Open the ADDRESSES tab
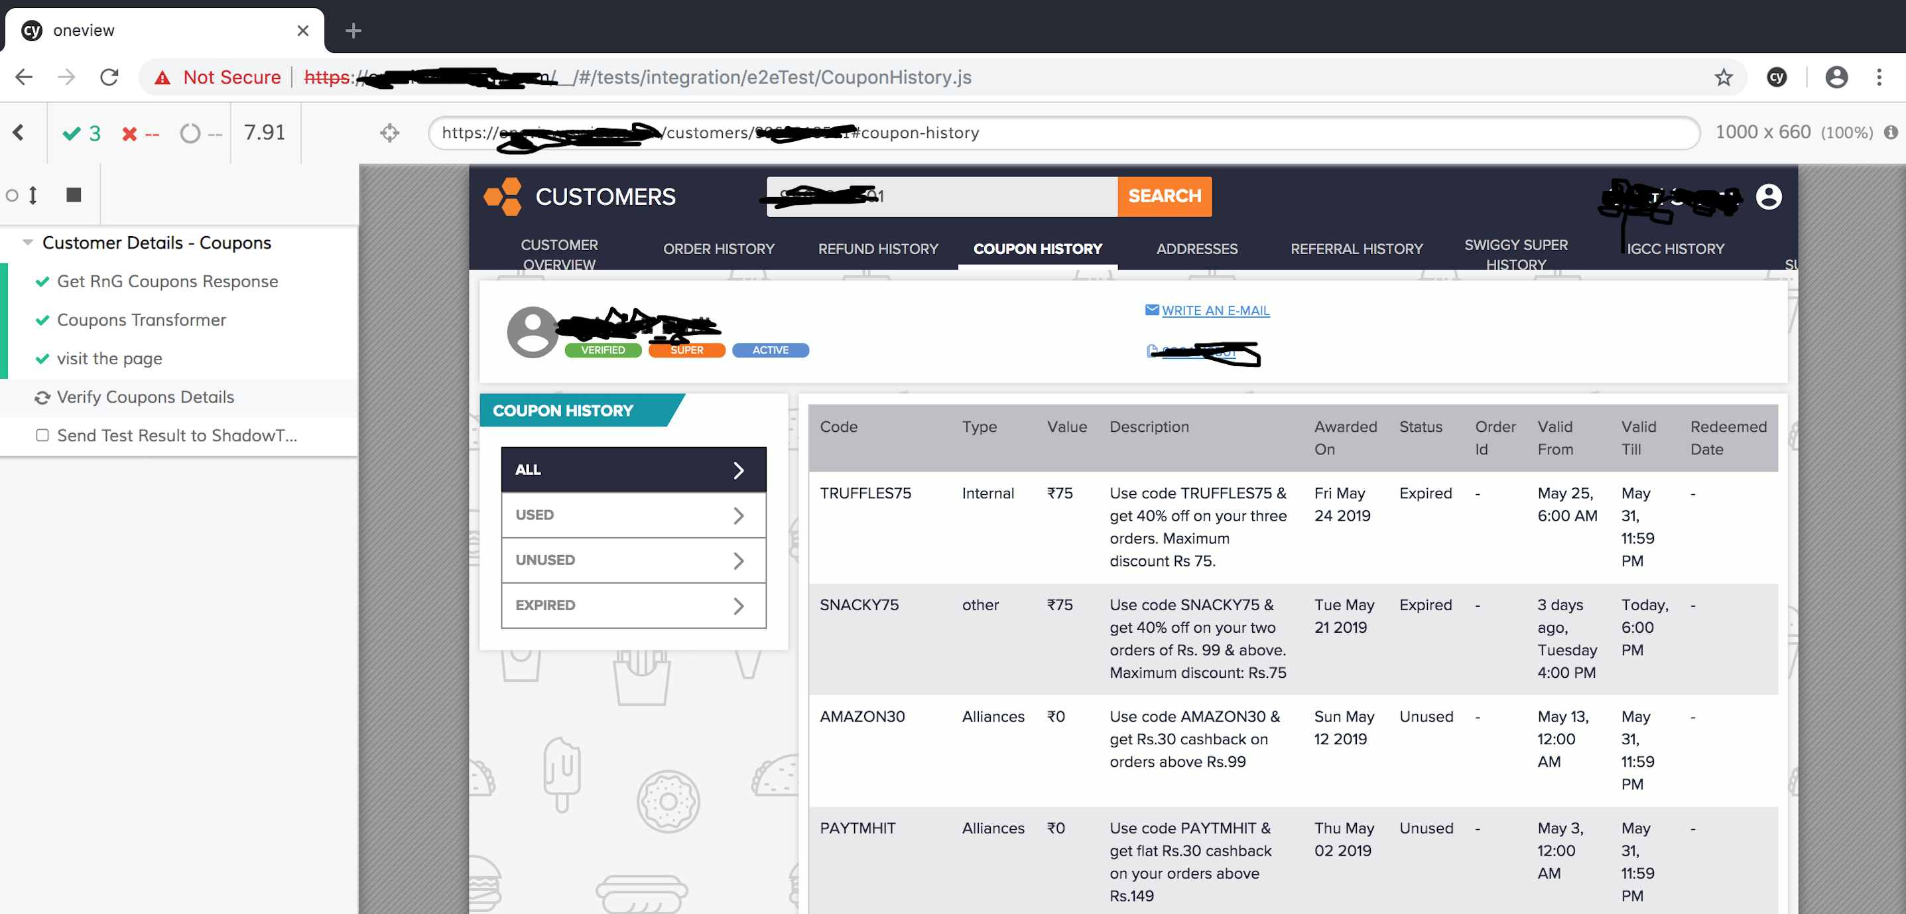 tap(1196, 249)
